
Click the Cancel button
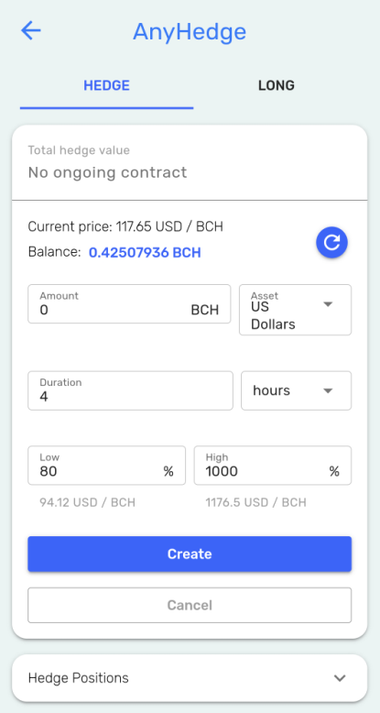tap(190, 605)
